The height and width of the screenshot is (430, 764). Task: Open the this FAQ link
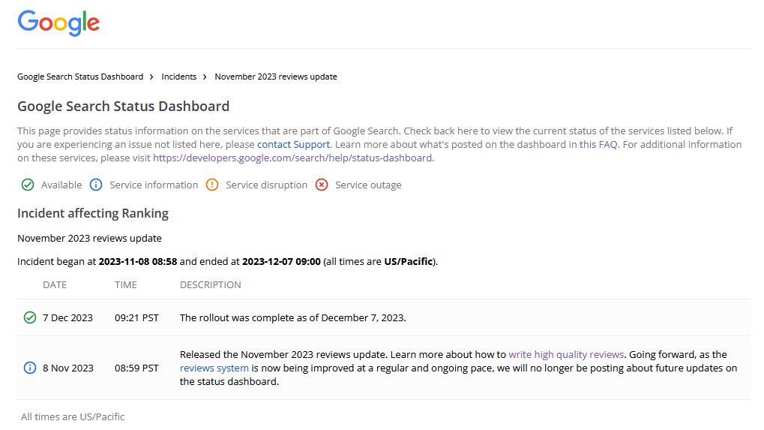tap(598, 144)
